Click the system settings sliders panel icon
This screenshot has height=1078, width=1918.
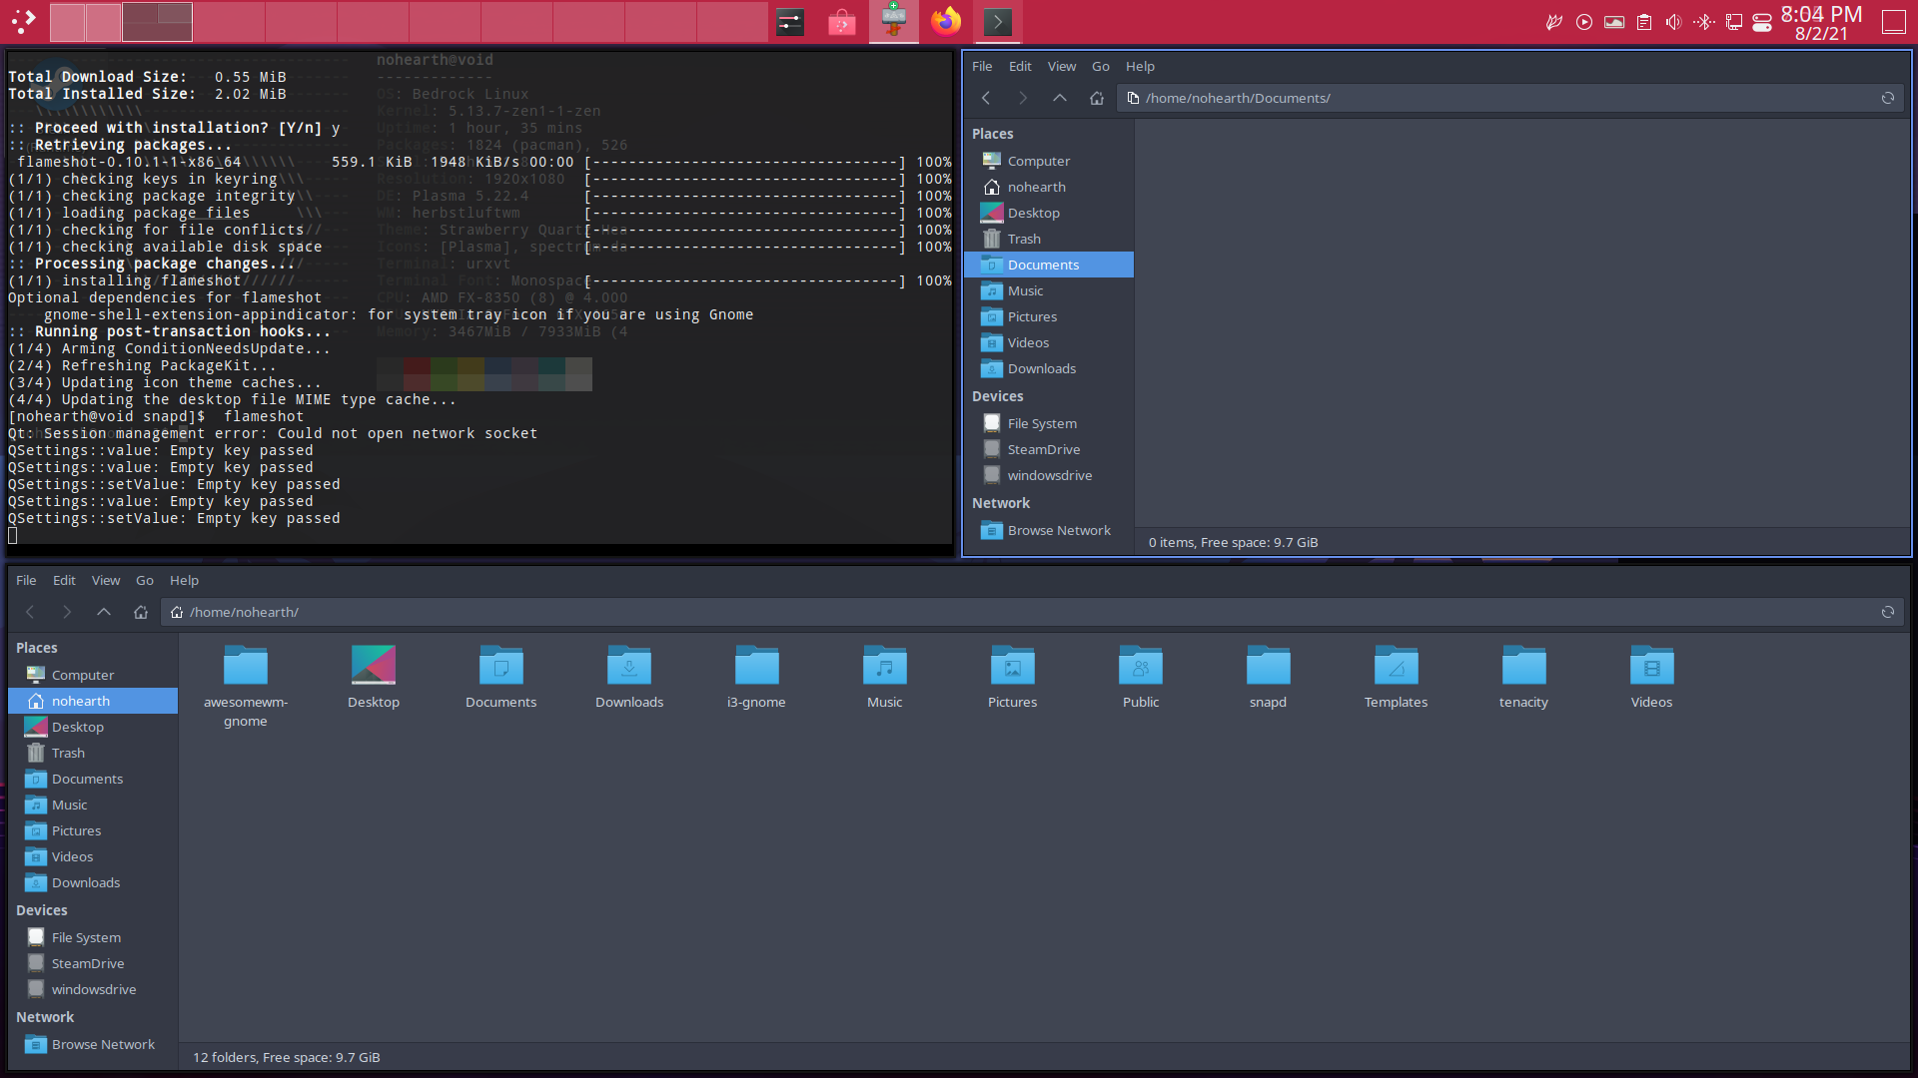pyautogui.click(x=790, y=21)
